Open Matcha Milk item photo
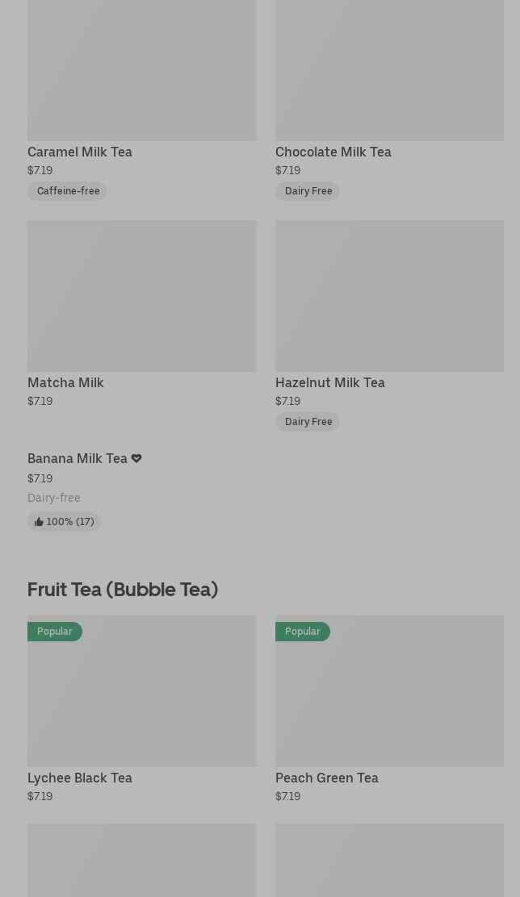520x897 pixels. click(141, 296)
